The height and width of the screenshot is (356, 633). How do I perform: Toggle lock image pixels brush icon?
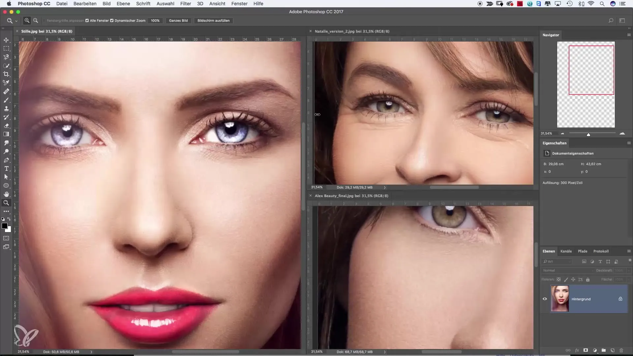point(566,280)
